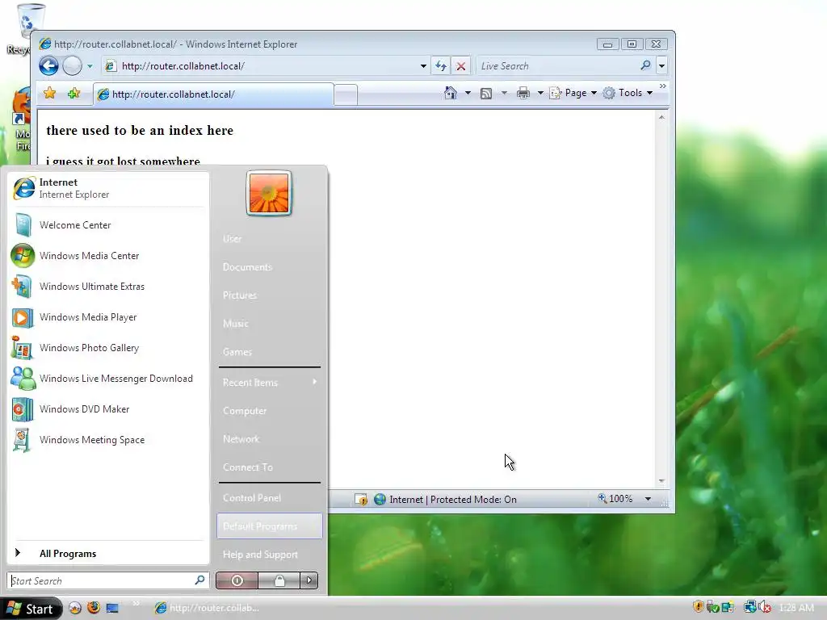Open the recent pages dropdown beside forward button

pos(90,66)
